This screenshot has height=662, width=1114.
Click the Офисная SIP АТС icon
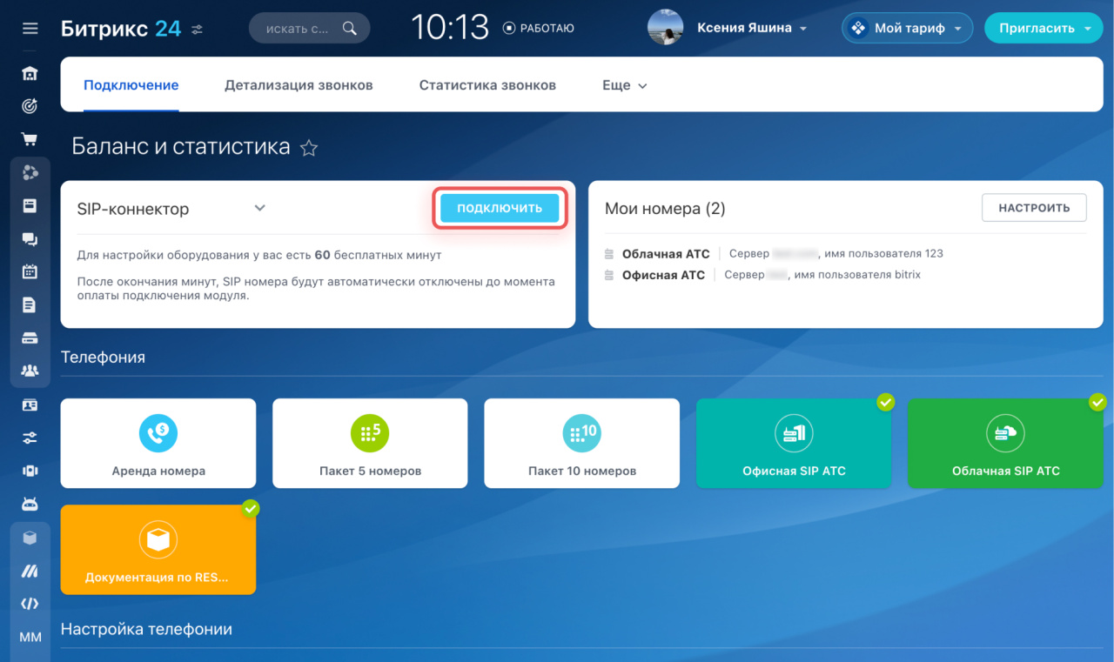794,432
